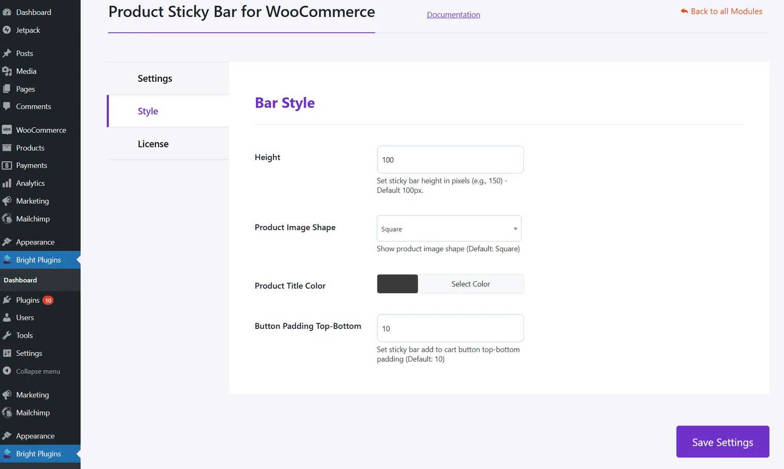Select the Style tab
The image size is (784, 469).
click(x=168, y=111)
